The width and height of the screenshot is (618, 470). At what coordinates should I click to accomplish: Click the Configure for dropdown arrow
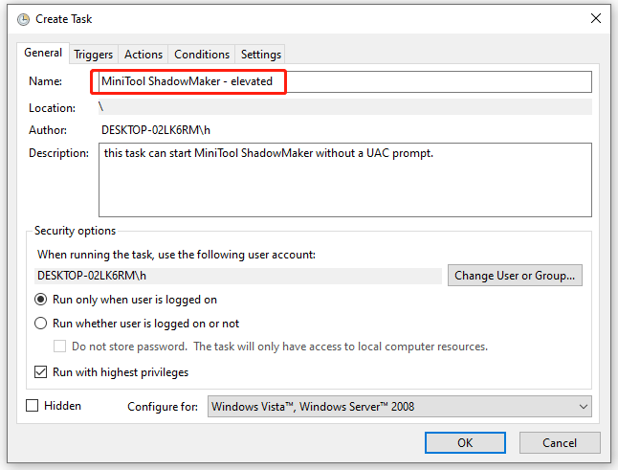pos(584,407)
